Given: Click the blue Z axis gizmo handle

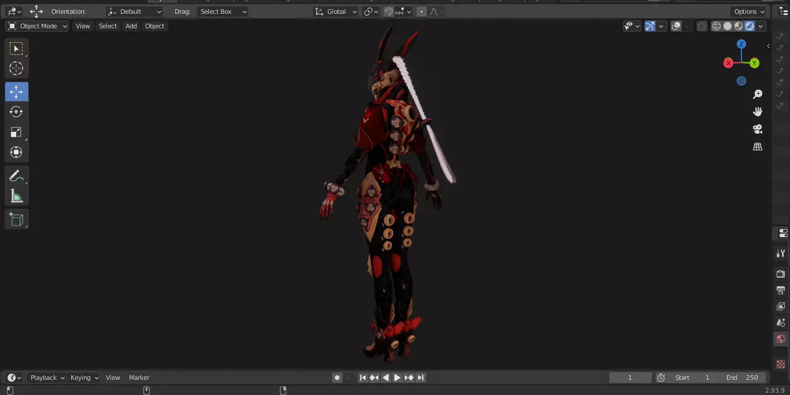Looking at the screenshot, I should click(x=741, y=44).
